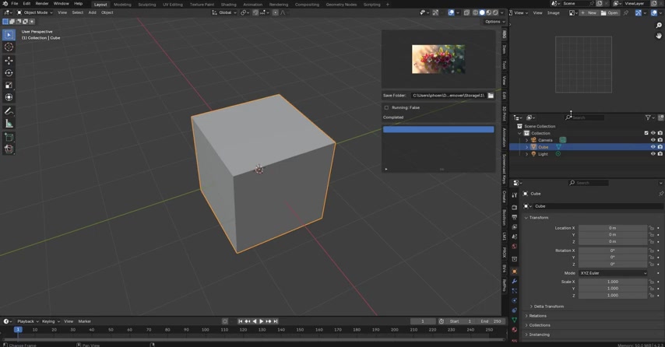
Task: Pin the image in the image editor
Action: pyautogui.click(x=626, y=13)
